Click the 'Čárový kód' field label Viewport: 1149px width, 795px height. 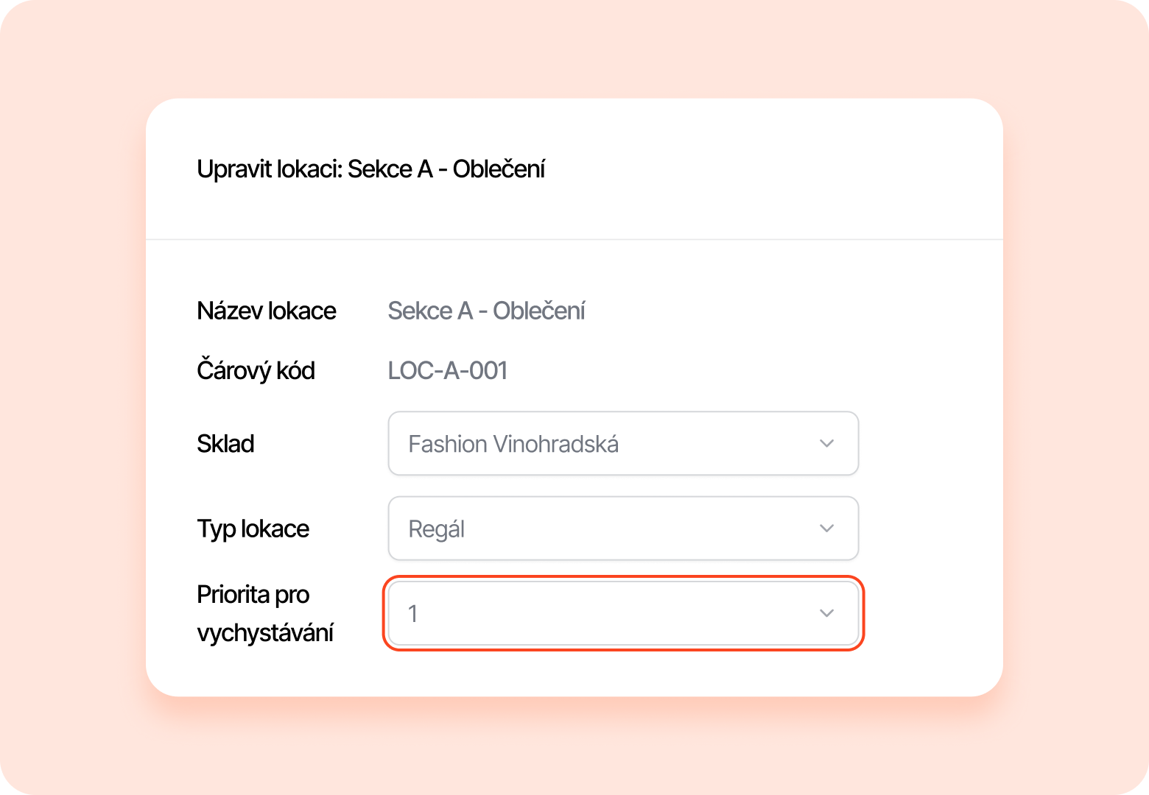[256, 370]
